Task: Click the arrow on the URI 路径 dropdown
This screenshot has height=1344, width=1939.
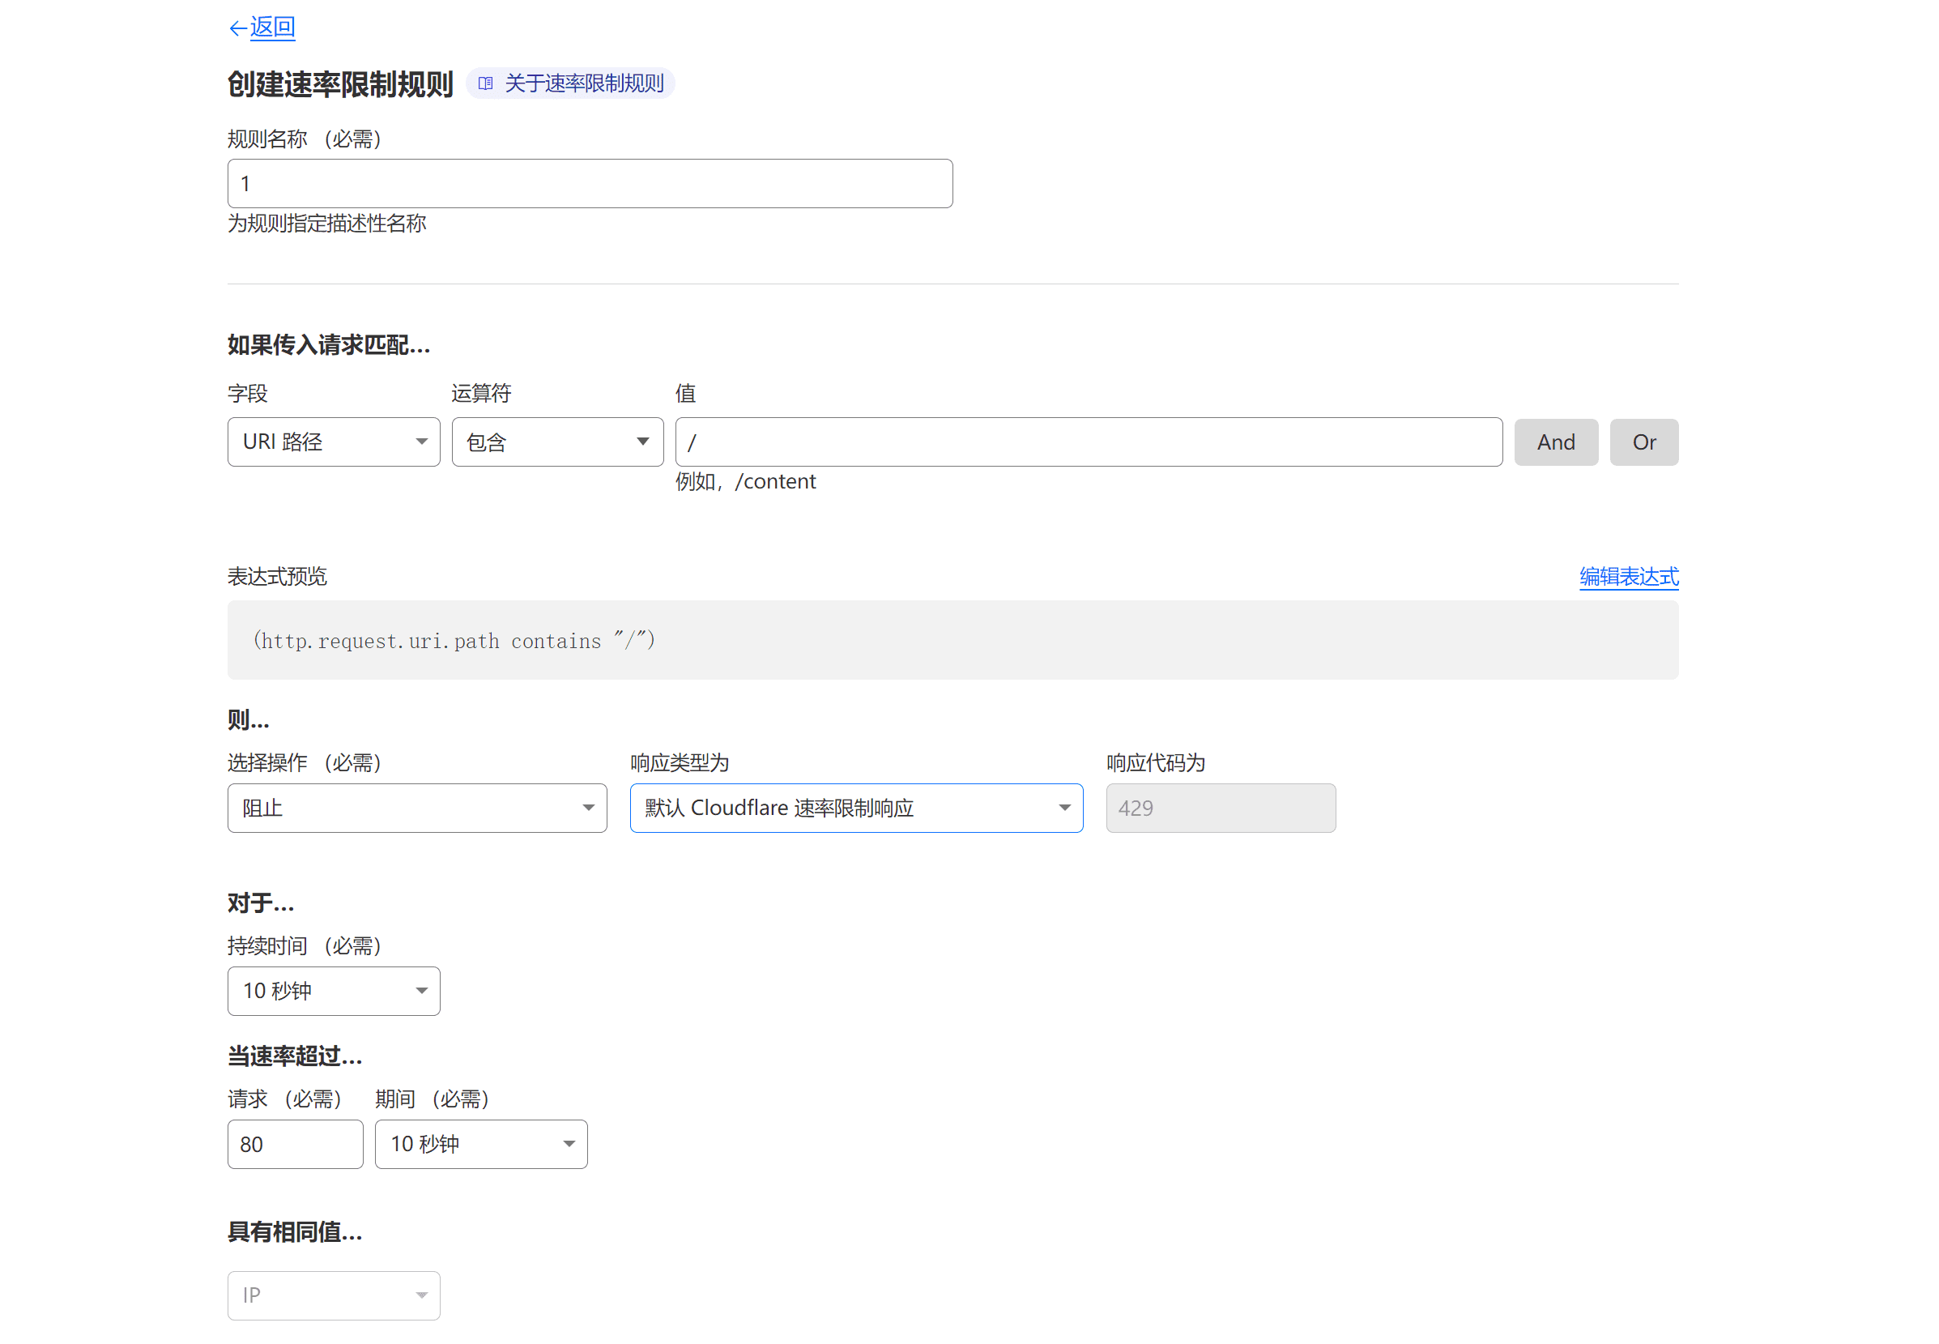Action: (421, 442)
